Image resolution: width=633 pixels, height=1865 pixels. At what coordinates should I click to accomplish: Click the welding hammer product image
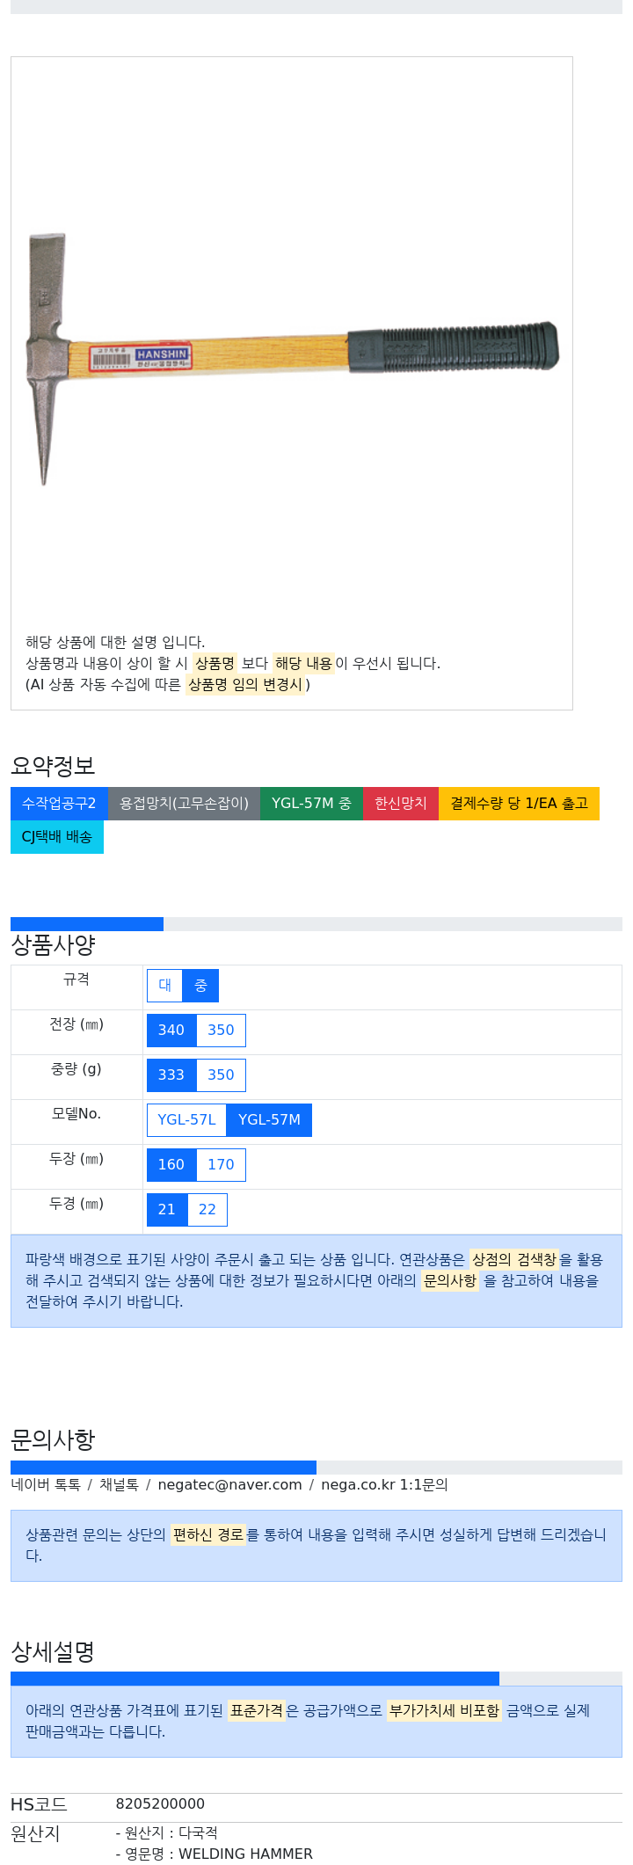(292, 358)
